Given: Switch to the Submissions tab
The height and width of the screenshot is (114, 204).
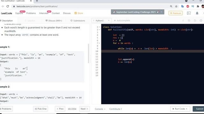Looking at the screenshot, I should pyautogui.click(x=78, y=21).
